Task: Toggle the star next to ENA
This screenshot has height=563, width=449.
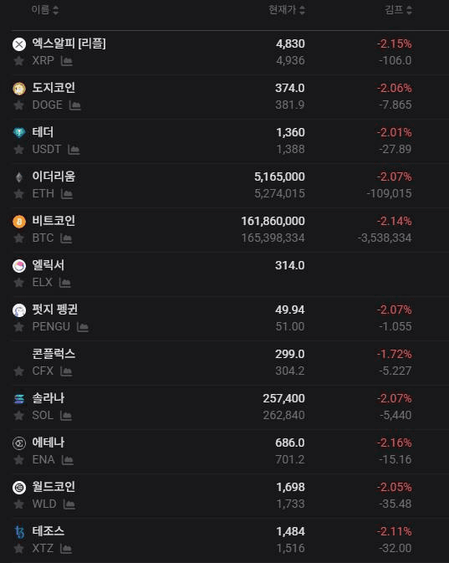Action: [19, 459]
